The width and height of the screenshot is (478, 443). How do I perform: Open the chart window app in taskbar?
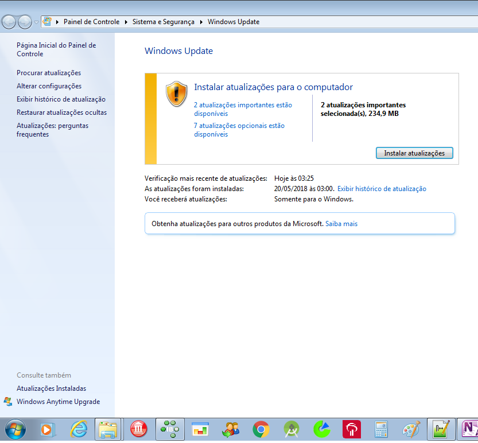coord(200,430)
